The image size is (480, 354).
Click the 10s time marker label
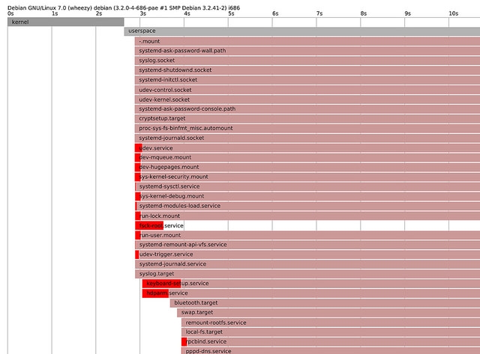pyautogui.click(x=453, y=13)
